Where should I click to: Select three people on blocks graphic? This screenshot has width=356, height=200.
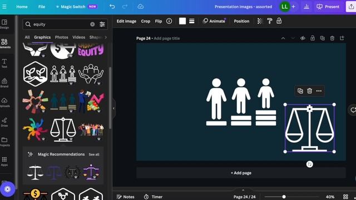(x=63, y=74)
